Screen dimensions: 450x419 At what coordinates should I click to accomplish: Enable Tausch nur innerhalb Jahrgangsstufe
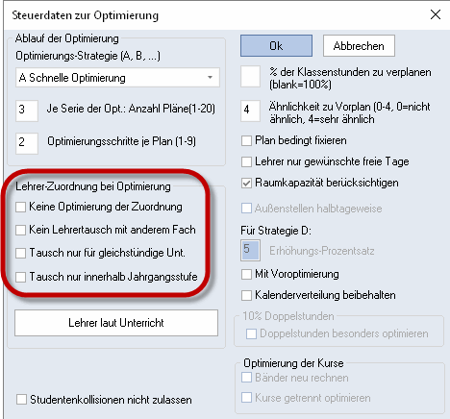21,277
